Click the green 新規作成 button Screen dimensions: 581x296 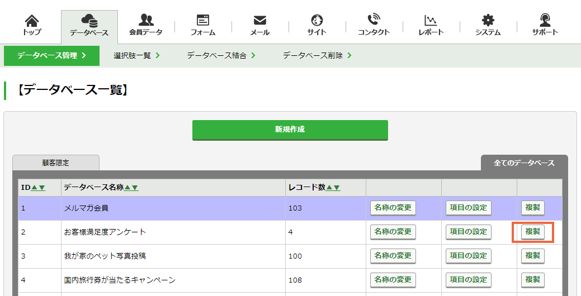coord(290,130)
